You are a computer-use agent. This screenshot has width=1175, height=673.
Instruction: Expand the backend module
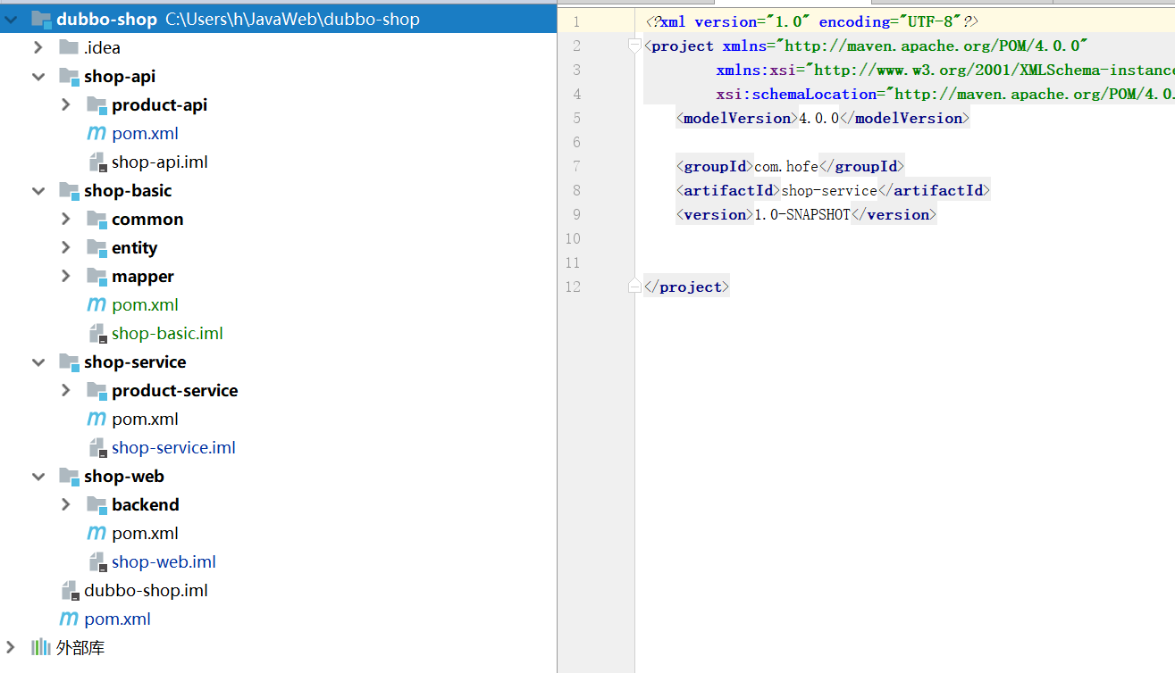click(x=66, y=504)
